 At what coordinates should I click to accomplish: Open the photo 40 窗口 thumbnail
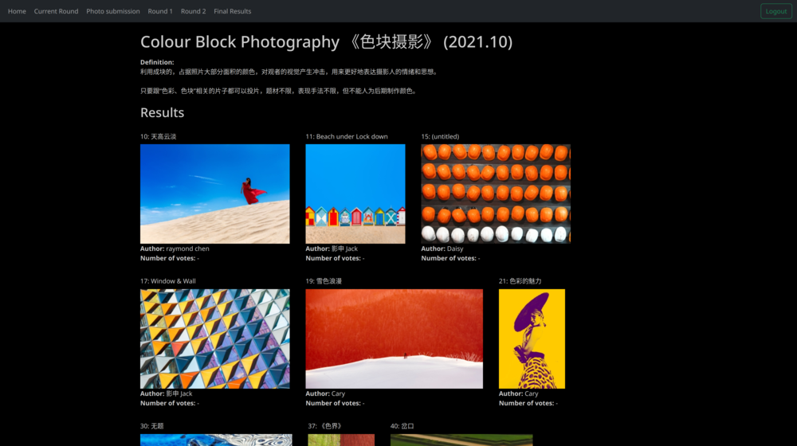point(461,440)
